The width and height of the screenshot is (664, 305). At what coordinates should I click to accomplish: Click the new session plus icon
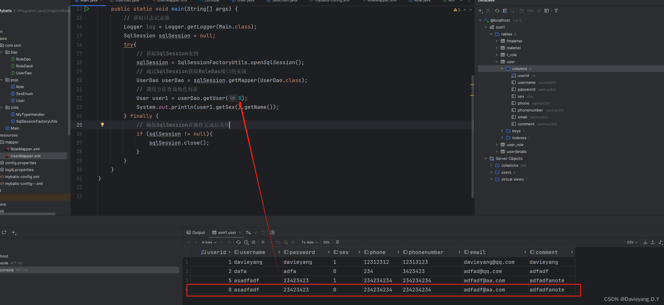point(14,232)
